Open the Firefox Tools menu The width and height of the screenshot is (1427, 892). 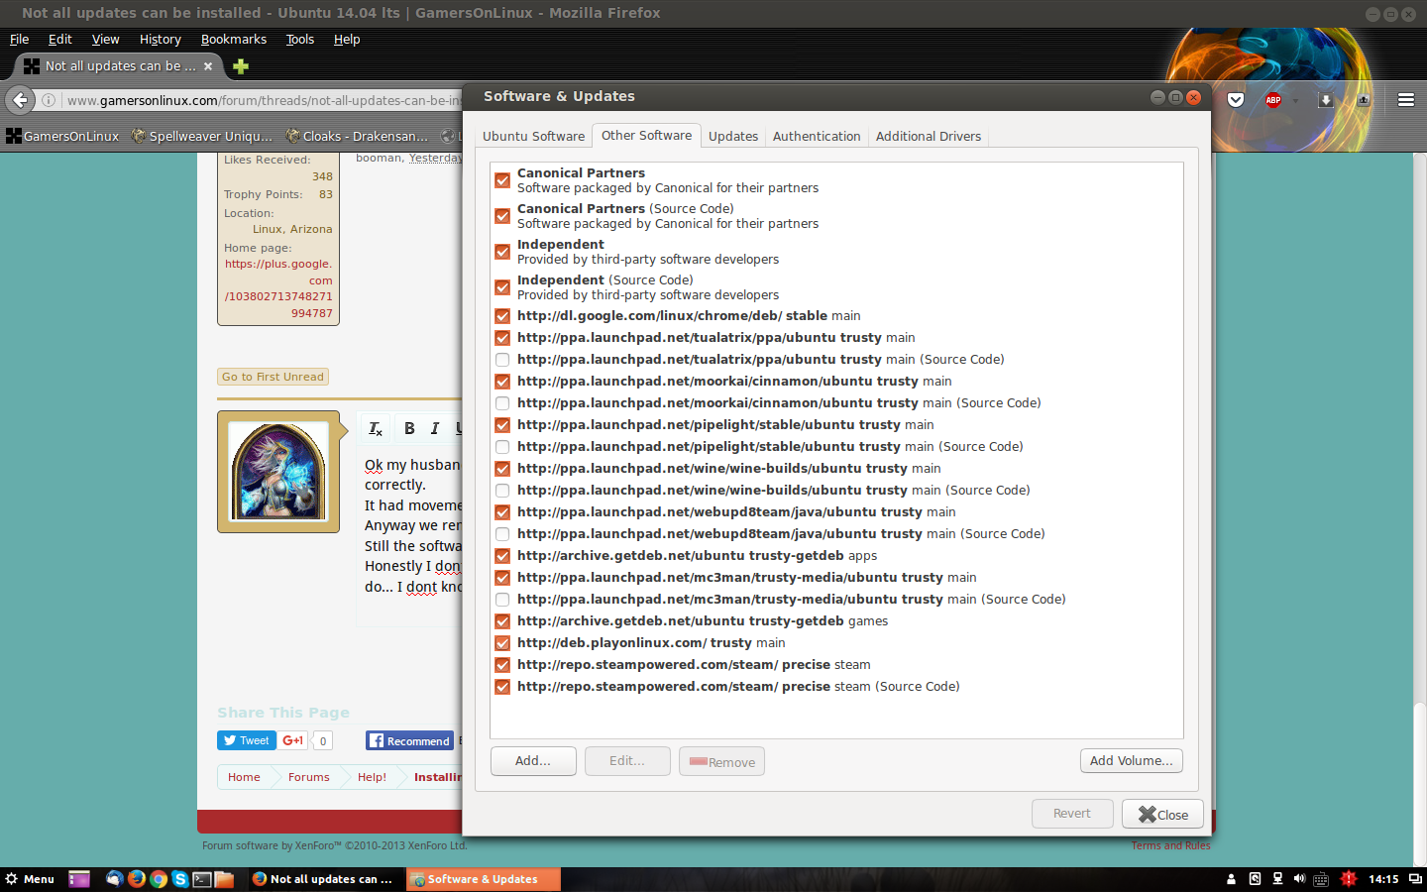[300, 40]
